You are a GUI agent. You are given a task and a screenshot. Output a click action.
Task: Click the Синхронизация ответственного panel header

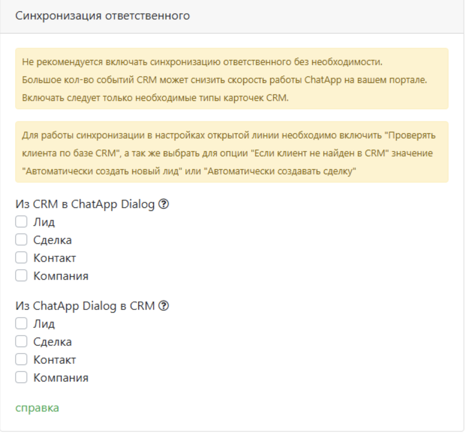(103, 16)
